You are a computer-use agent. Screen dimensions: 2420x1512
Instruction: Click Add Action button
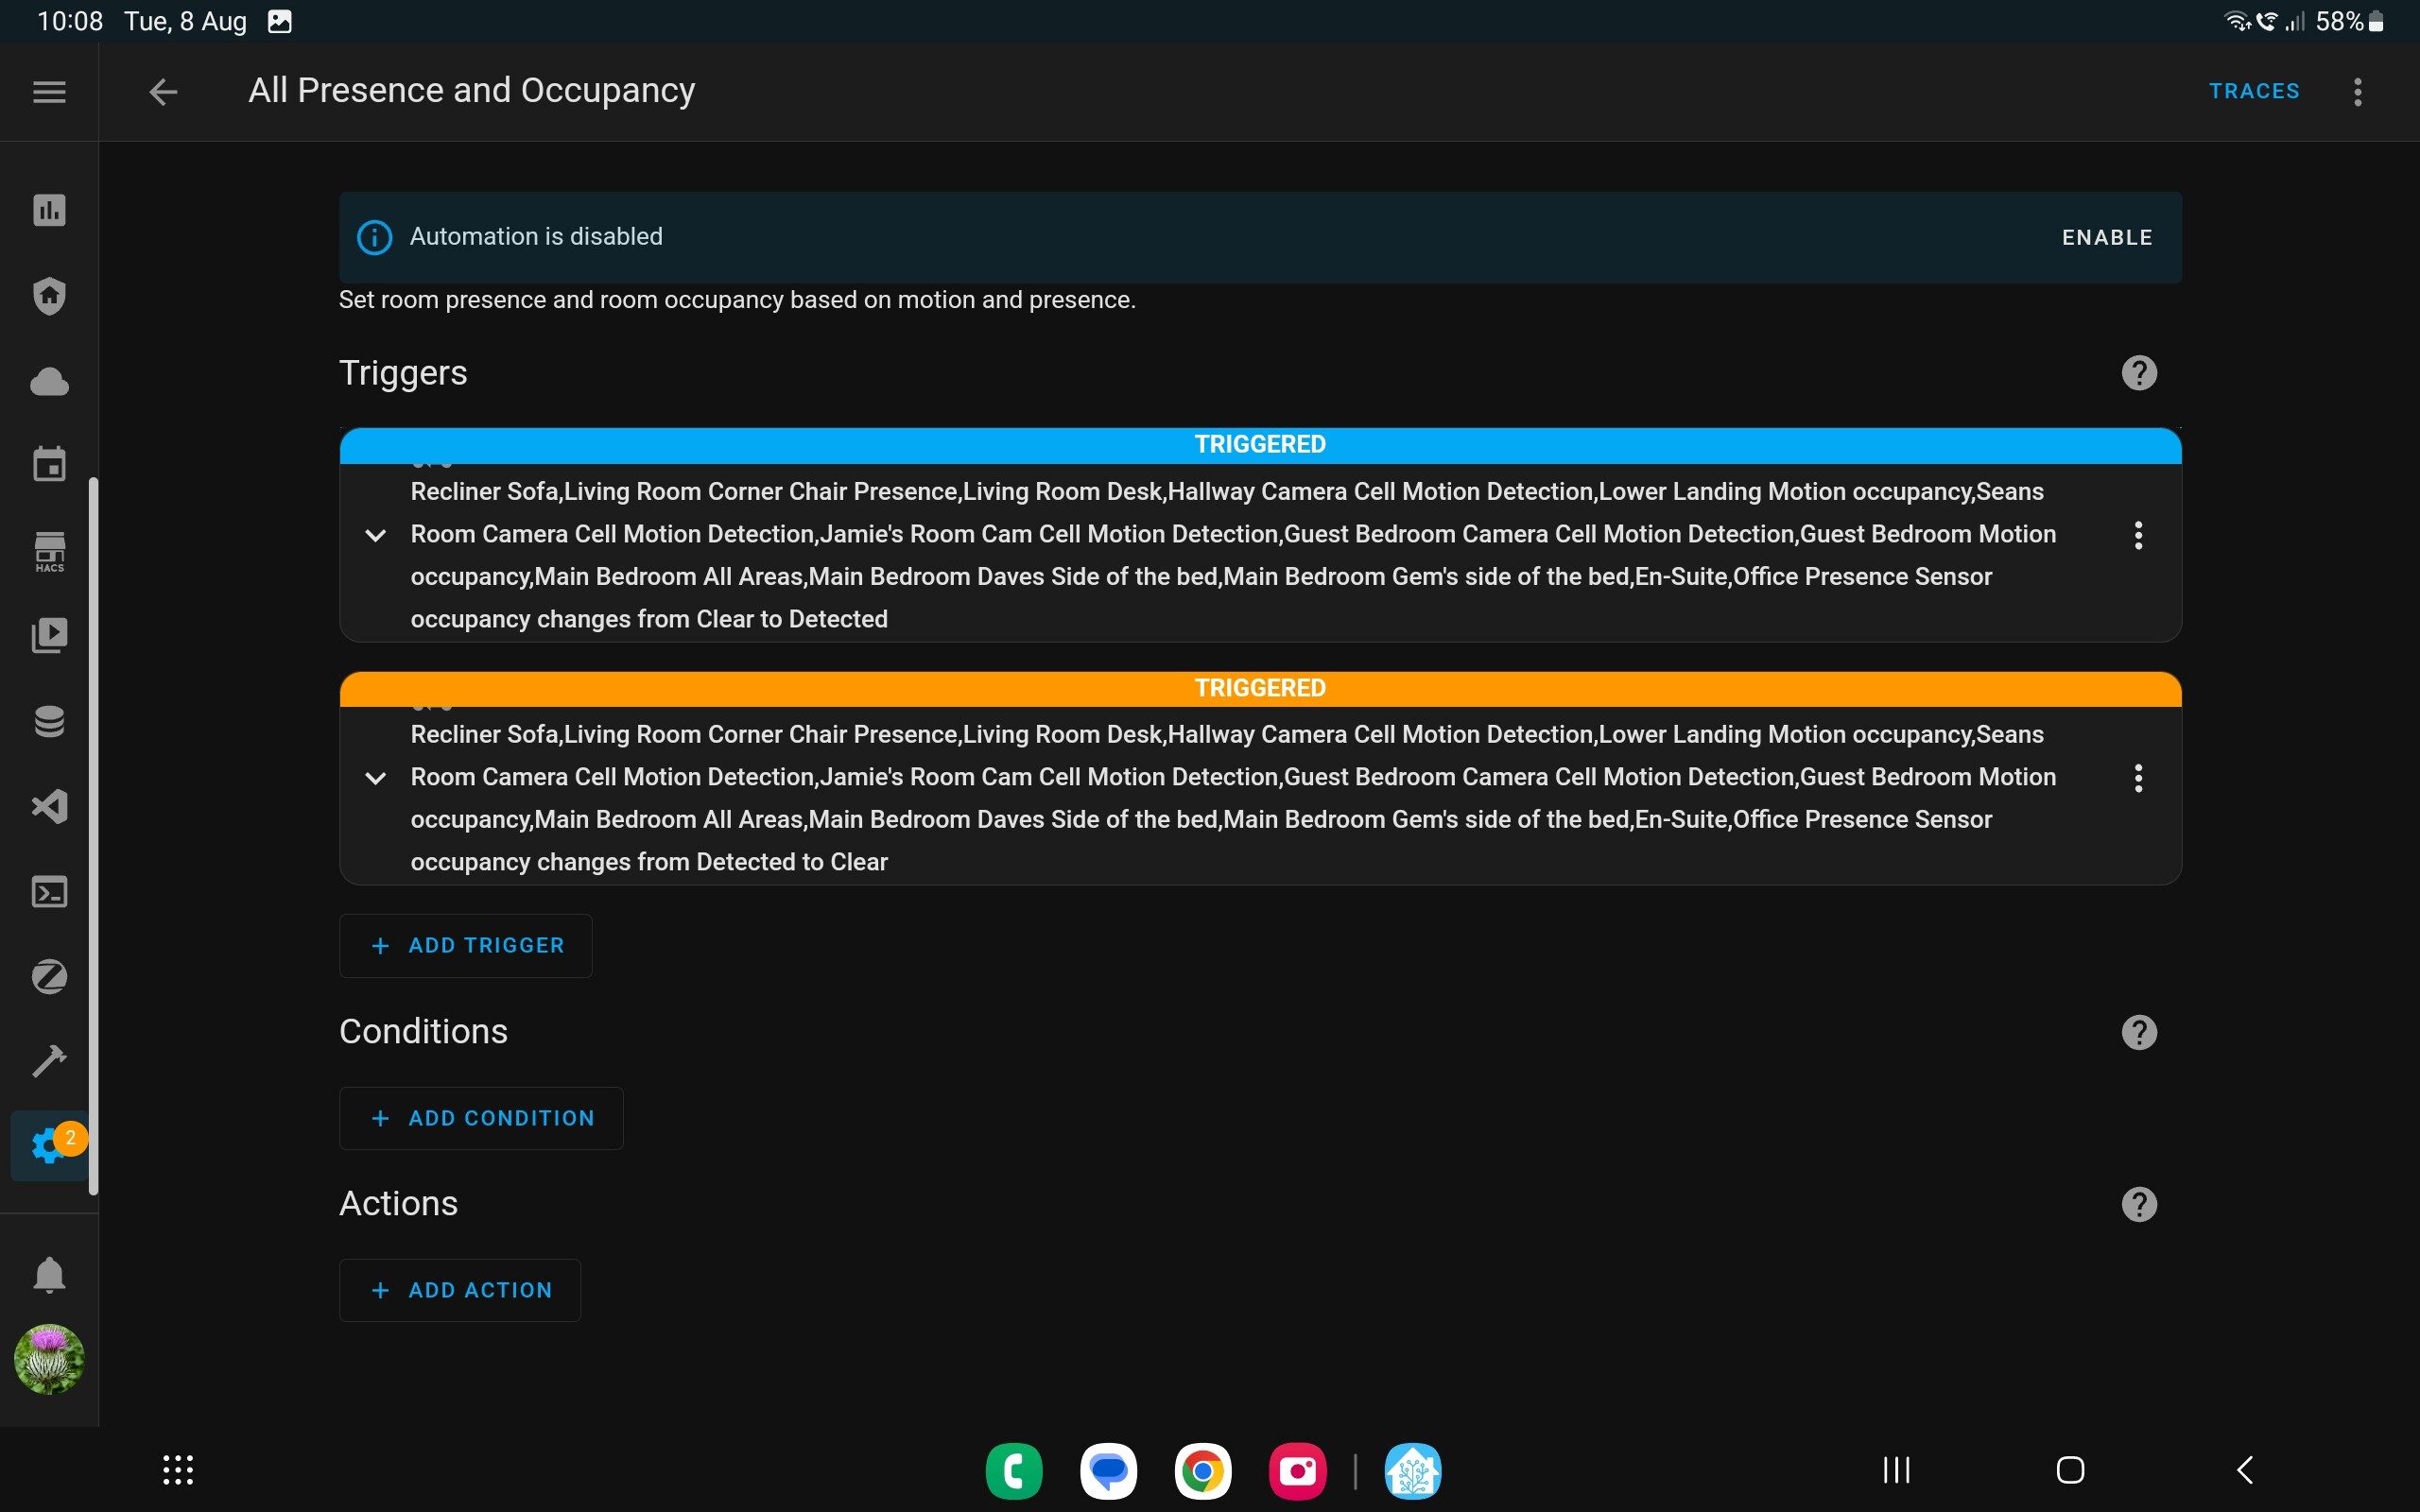(460, 1290)
